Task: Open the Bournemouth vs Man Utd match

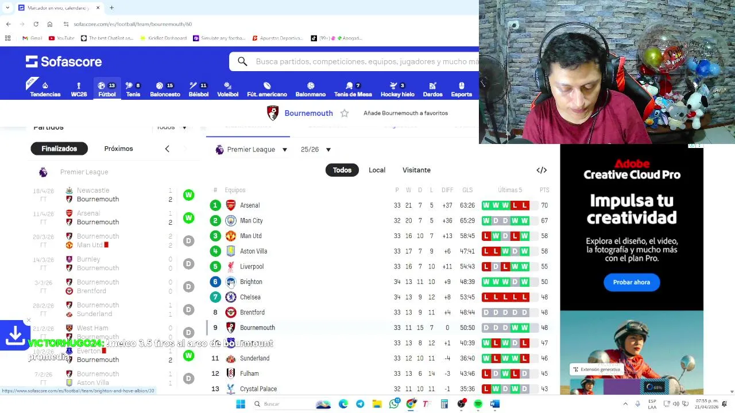Action: (114, 240)
